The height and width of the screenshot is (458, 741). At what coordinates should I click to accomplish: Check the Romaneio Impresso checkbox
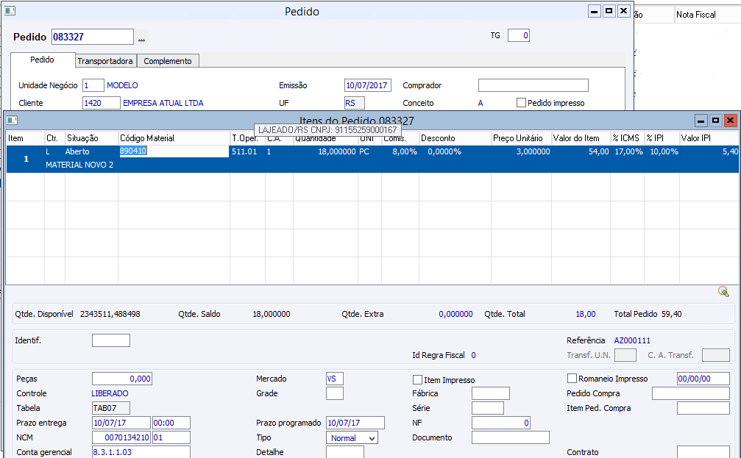pyautogui.click(x=572, y=379)
